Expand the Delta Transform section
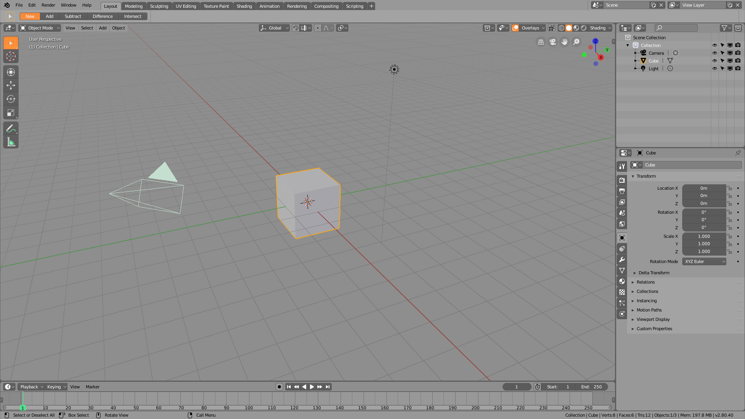 tap(653, 273)
